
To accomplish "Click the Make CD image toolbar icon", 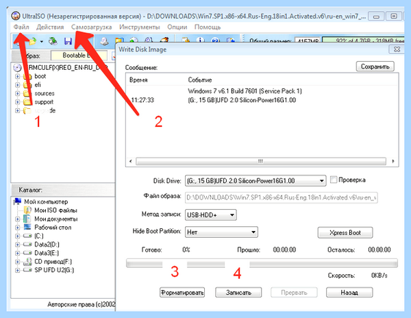I will point(104,41).
